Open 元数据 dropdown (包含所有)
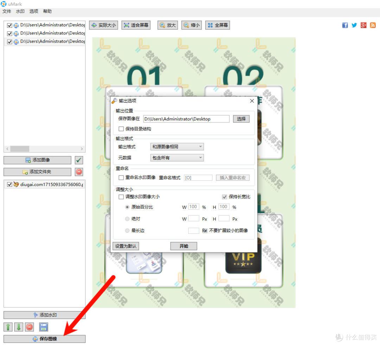The image size is (380, 345). (177, 158)
